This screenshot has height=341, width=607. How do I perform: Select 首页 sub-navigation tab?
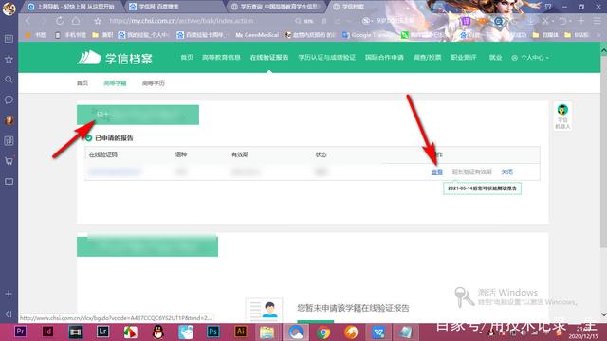click(83, 83)
